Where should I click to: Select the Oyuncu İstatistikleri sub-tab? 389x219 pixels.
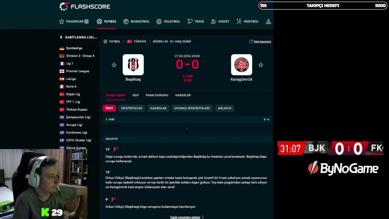192,108
